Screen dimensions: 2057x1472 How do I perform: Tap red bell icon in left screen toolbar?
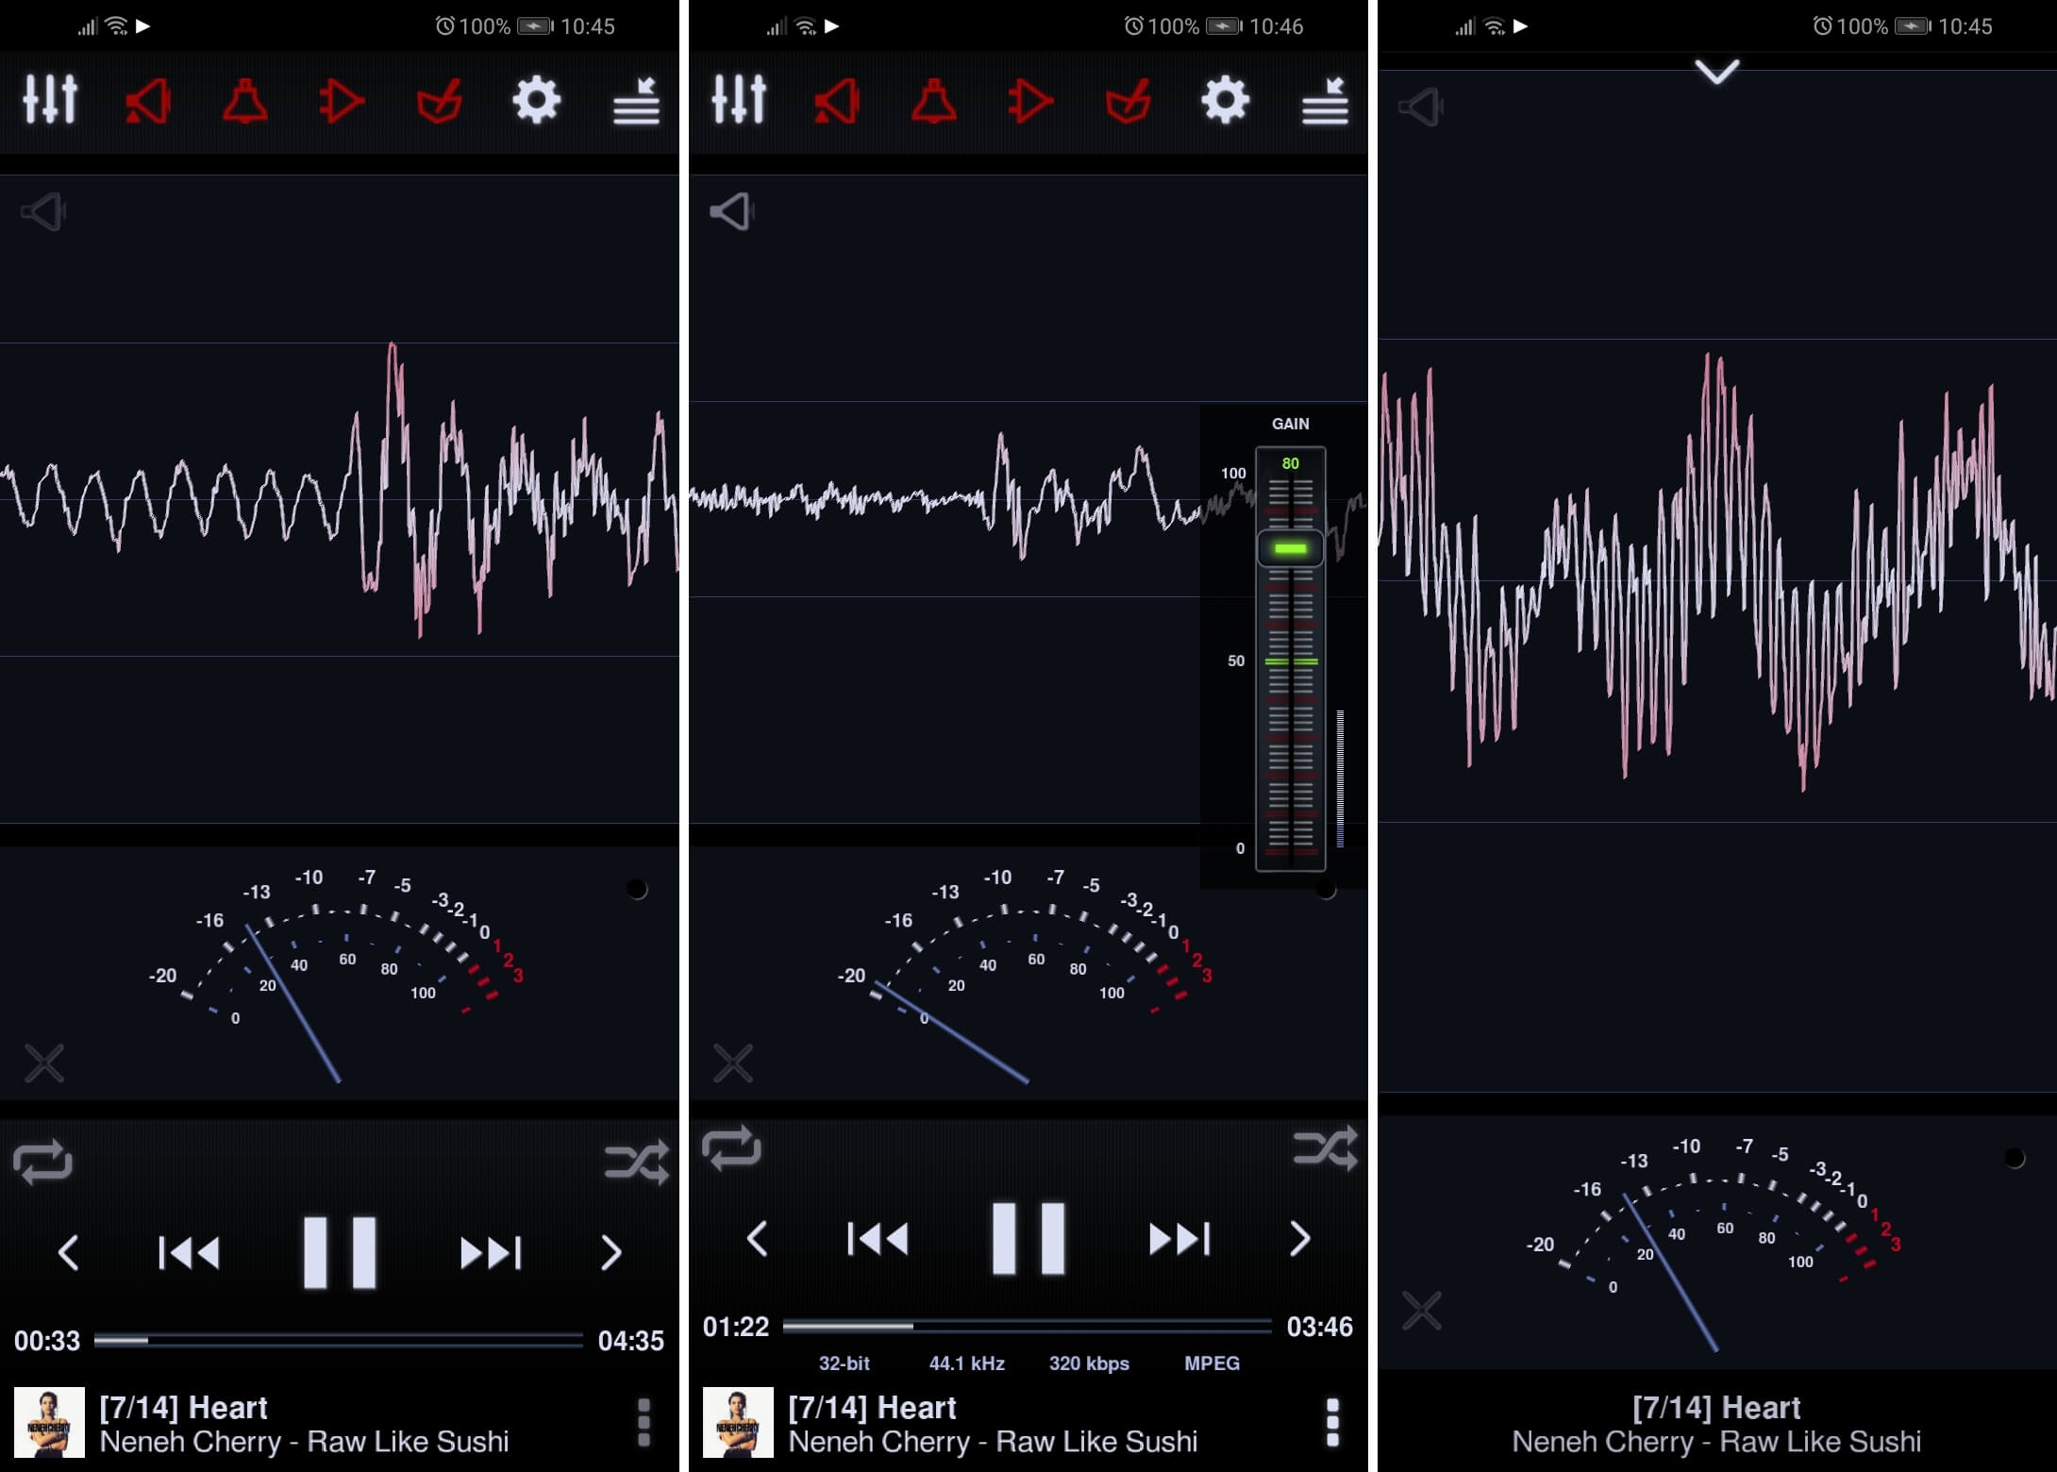pos(245,101)
